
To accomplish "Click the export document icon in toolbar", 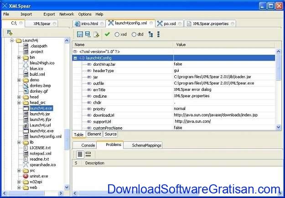I will 96,34.
